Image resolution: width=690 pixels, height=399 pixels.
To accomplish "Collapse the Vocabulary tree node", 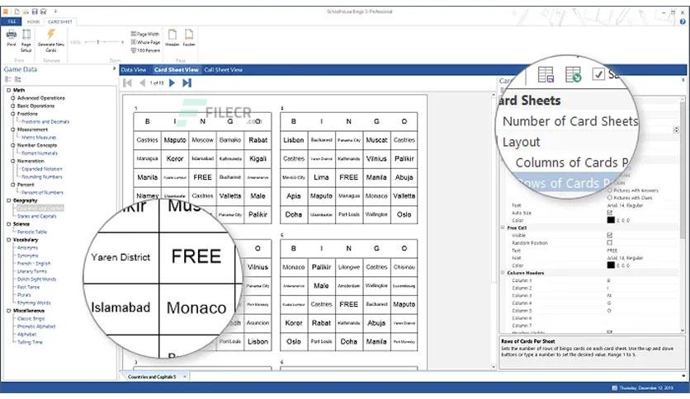I will coord(8,240).
